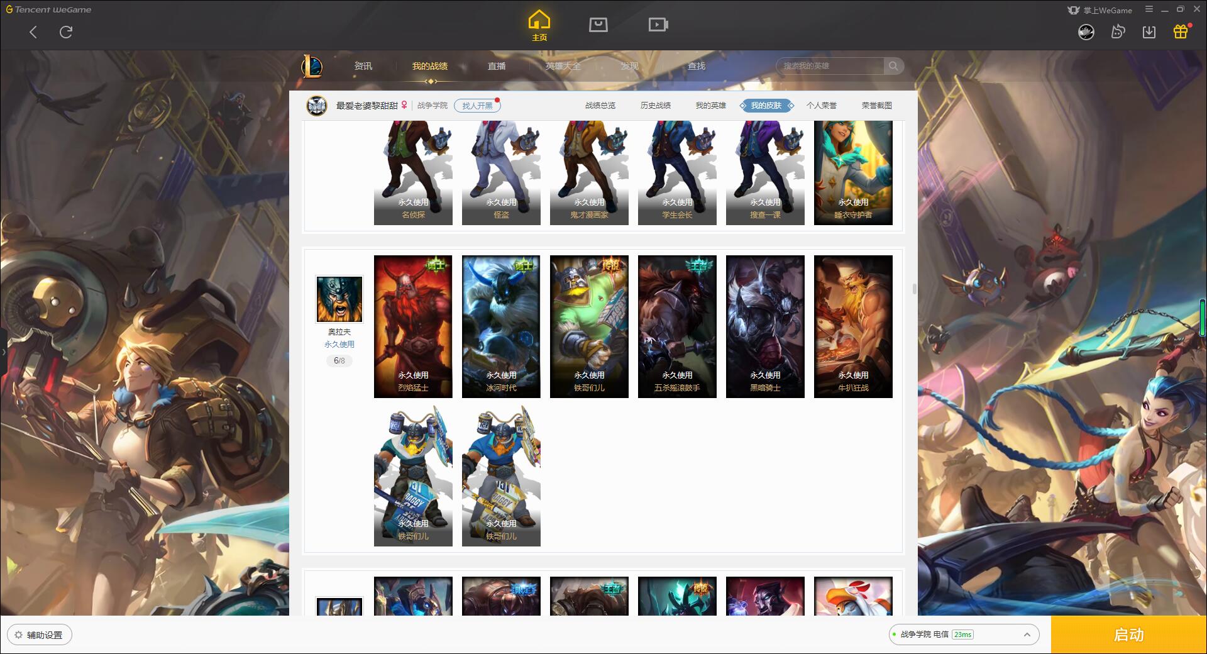
Task: Click the 启动 launch button
Action: point(1128,635)
